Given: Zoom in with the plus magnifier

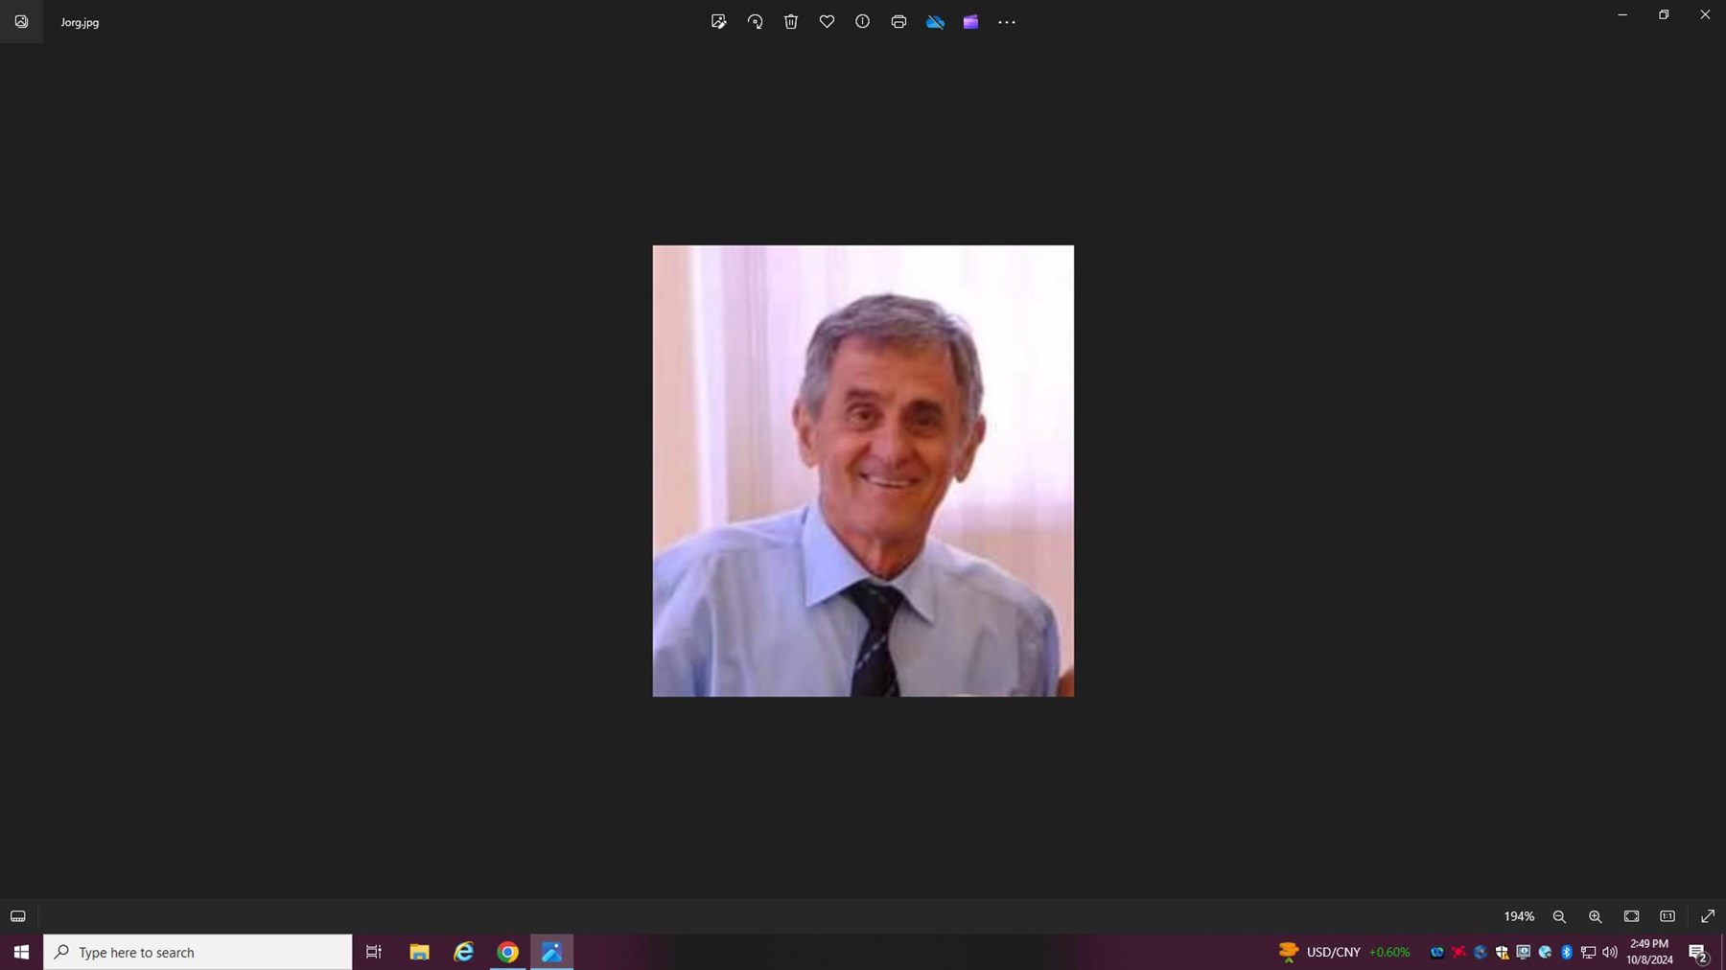Looking at the screenshot, I should pyautogui.click(x=1596, y=916).
